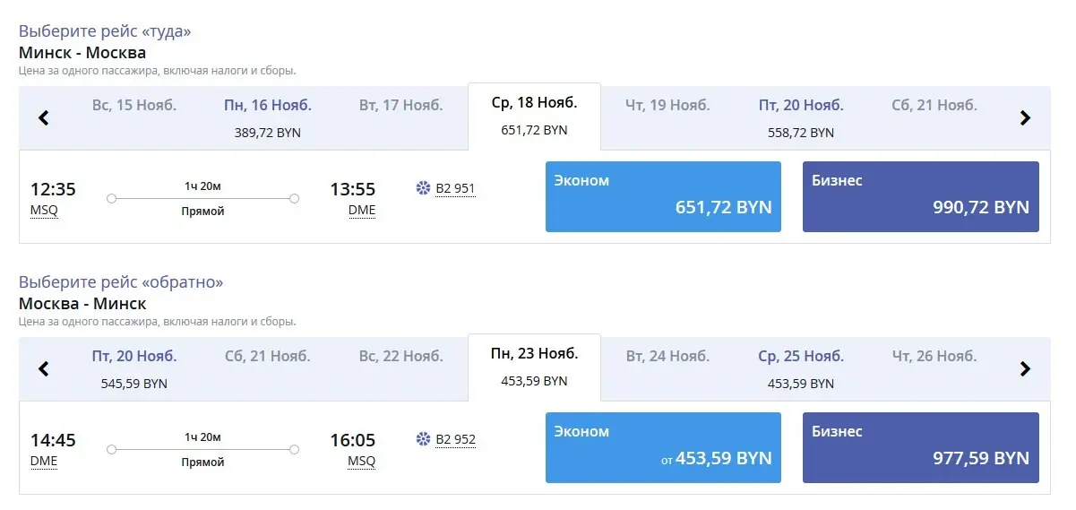Open flight number B2 952 details
The width and height of the screenshot is (1076, 510).
point(455,439)
